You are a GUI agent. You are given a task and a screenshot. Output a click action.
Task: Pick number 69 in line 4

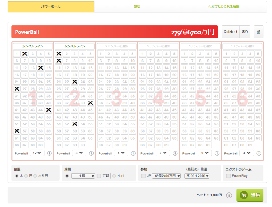(x=166, y=145)
